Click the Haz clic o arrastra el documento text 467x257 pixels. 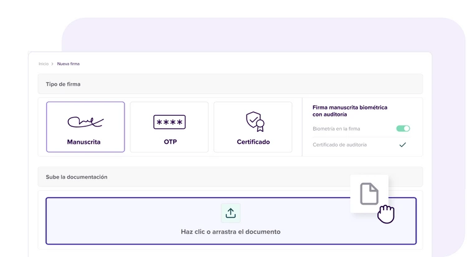pos(230,231)
